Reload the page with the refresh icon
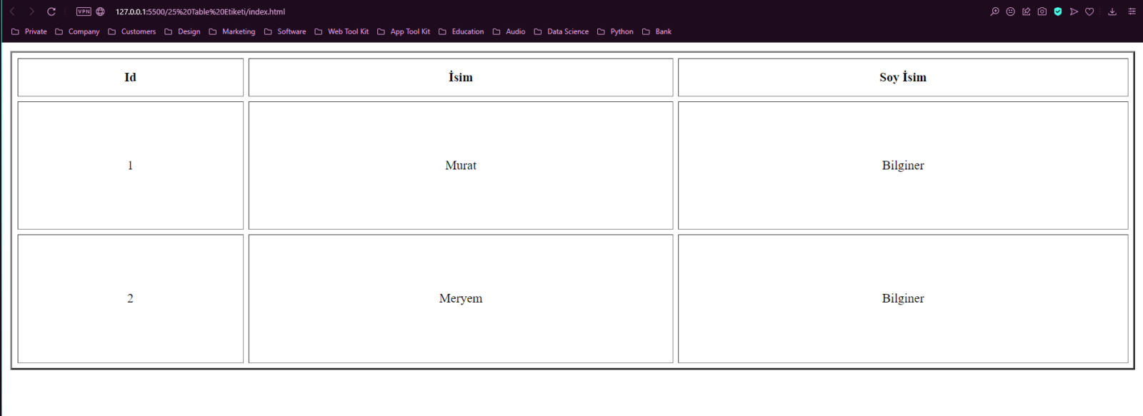The width and height of the screenshot is (1143, 416). 51,11
